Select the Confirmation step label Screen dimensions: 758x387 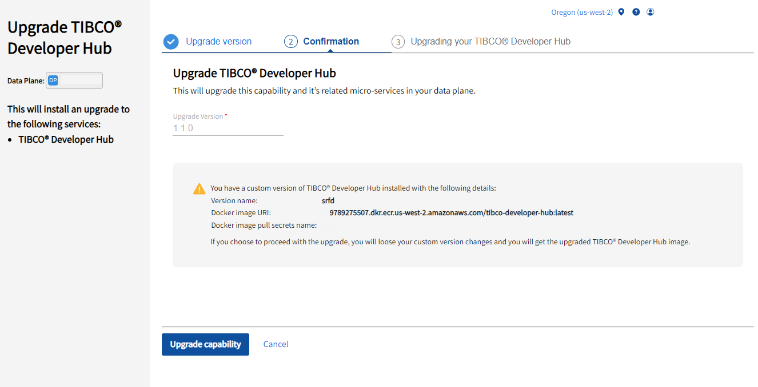(x=331, y=42)
